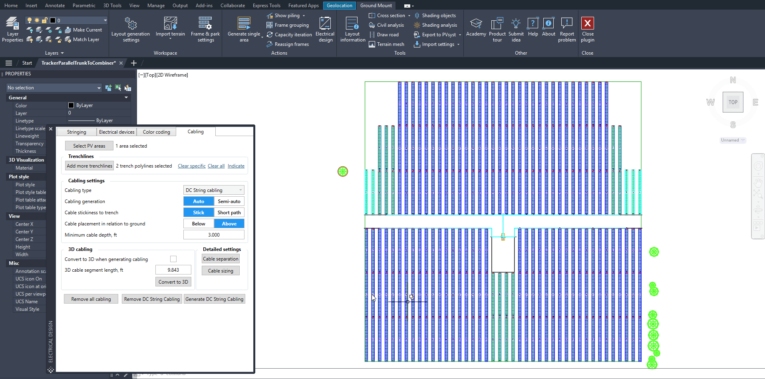765x379 pixels.
Task: Click Generate single area icon
Action: [244, 24]
